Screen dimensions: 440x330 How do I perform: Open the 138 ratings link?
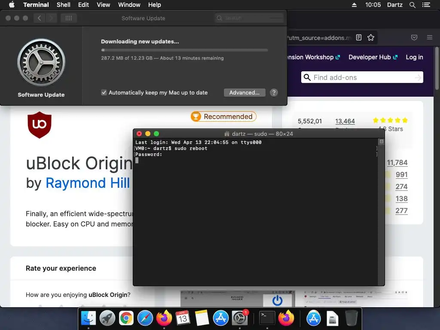click(x=402, y=199)
